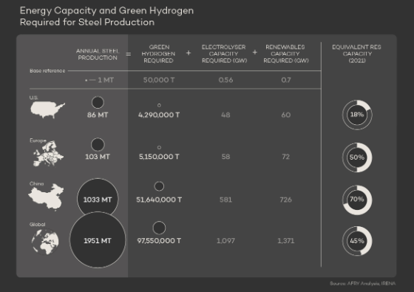
Task: Click the U.S. row label
Action: click(33, 98)
